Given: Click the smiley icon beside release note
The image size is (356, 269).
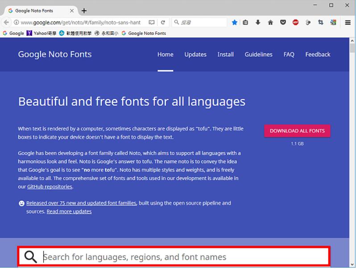Looking at the screenshot, I should click(x=21, y=203).
